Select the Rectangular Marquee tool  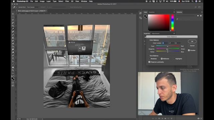pos(13,17)
